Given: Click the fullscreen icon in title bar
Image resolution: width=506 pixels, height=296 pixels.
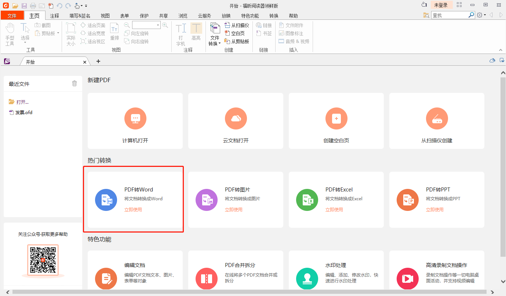Looking at the screenshot, I should [x=459, y=5].
